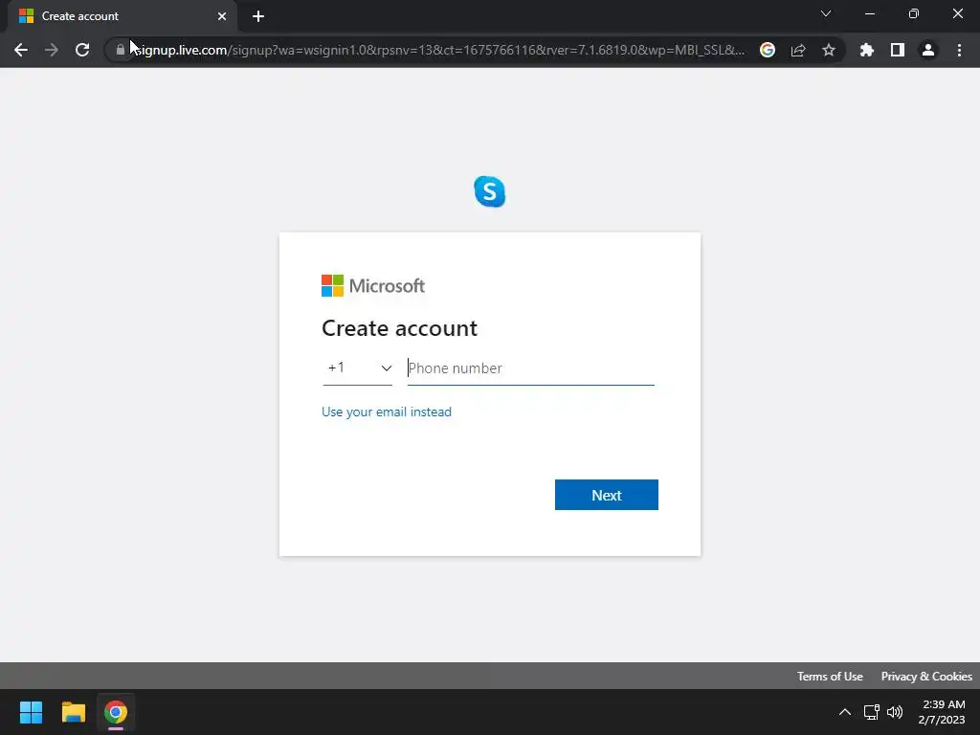Close the Create account tab
This screenshot has width=980, height=735.
(x=222, y=16)
